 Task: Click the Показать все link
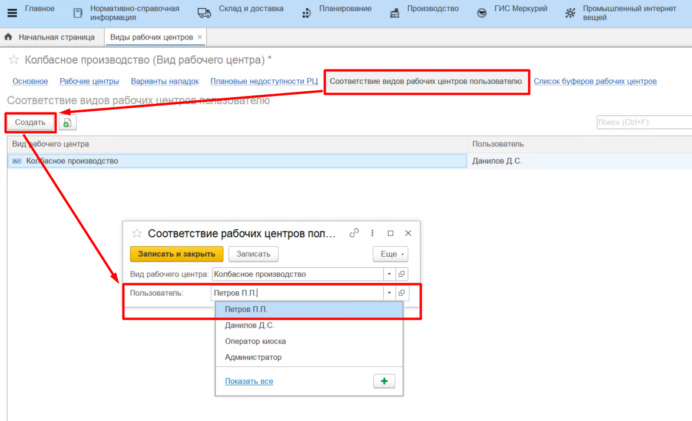(x=249, y=381)
